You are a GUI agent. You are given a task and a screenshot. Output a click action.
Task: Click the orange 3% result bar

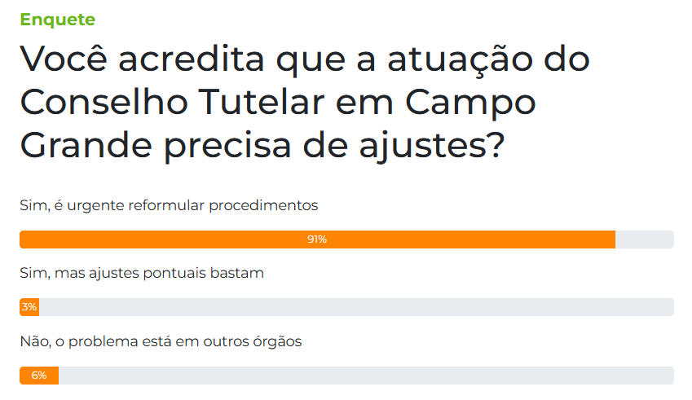(x=29, y=307)
